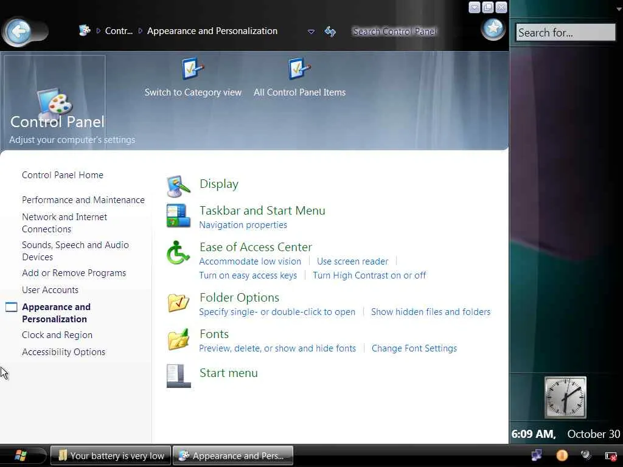The image size is (623, 467).
Task: Select Clock and Region in sidebar
Action: click(x=57, y=335)
